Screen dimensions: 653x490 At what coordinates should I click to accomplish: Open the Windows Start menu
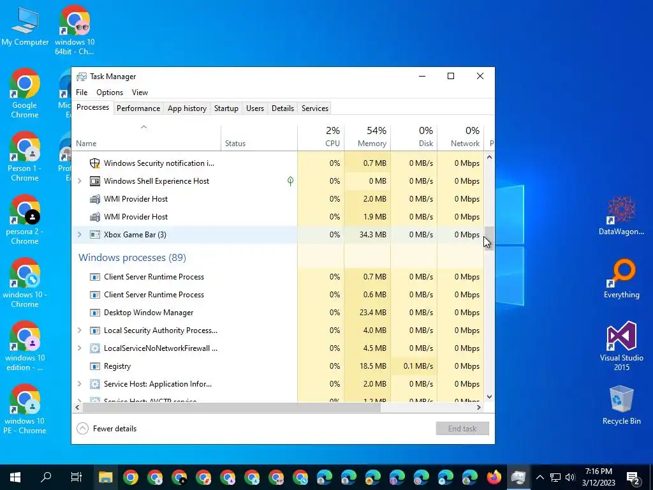(15, 477)
